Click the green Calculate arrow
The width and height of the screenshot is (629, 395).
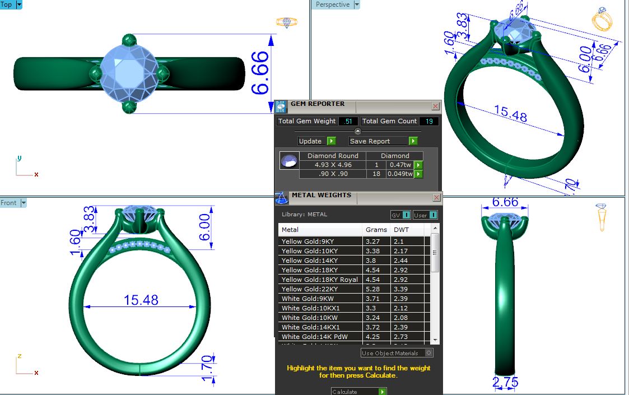click(382, 392)
